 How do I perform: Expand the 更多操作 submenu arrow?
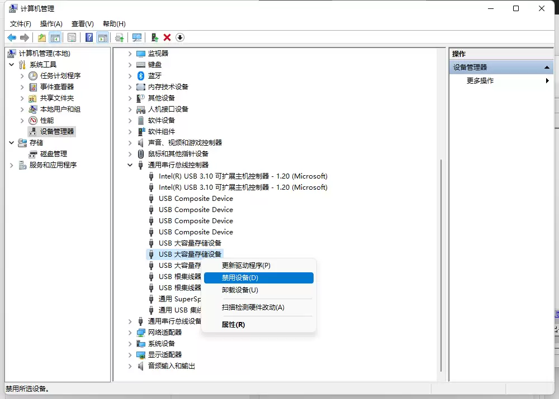tap(547, 81)
